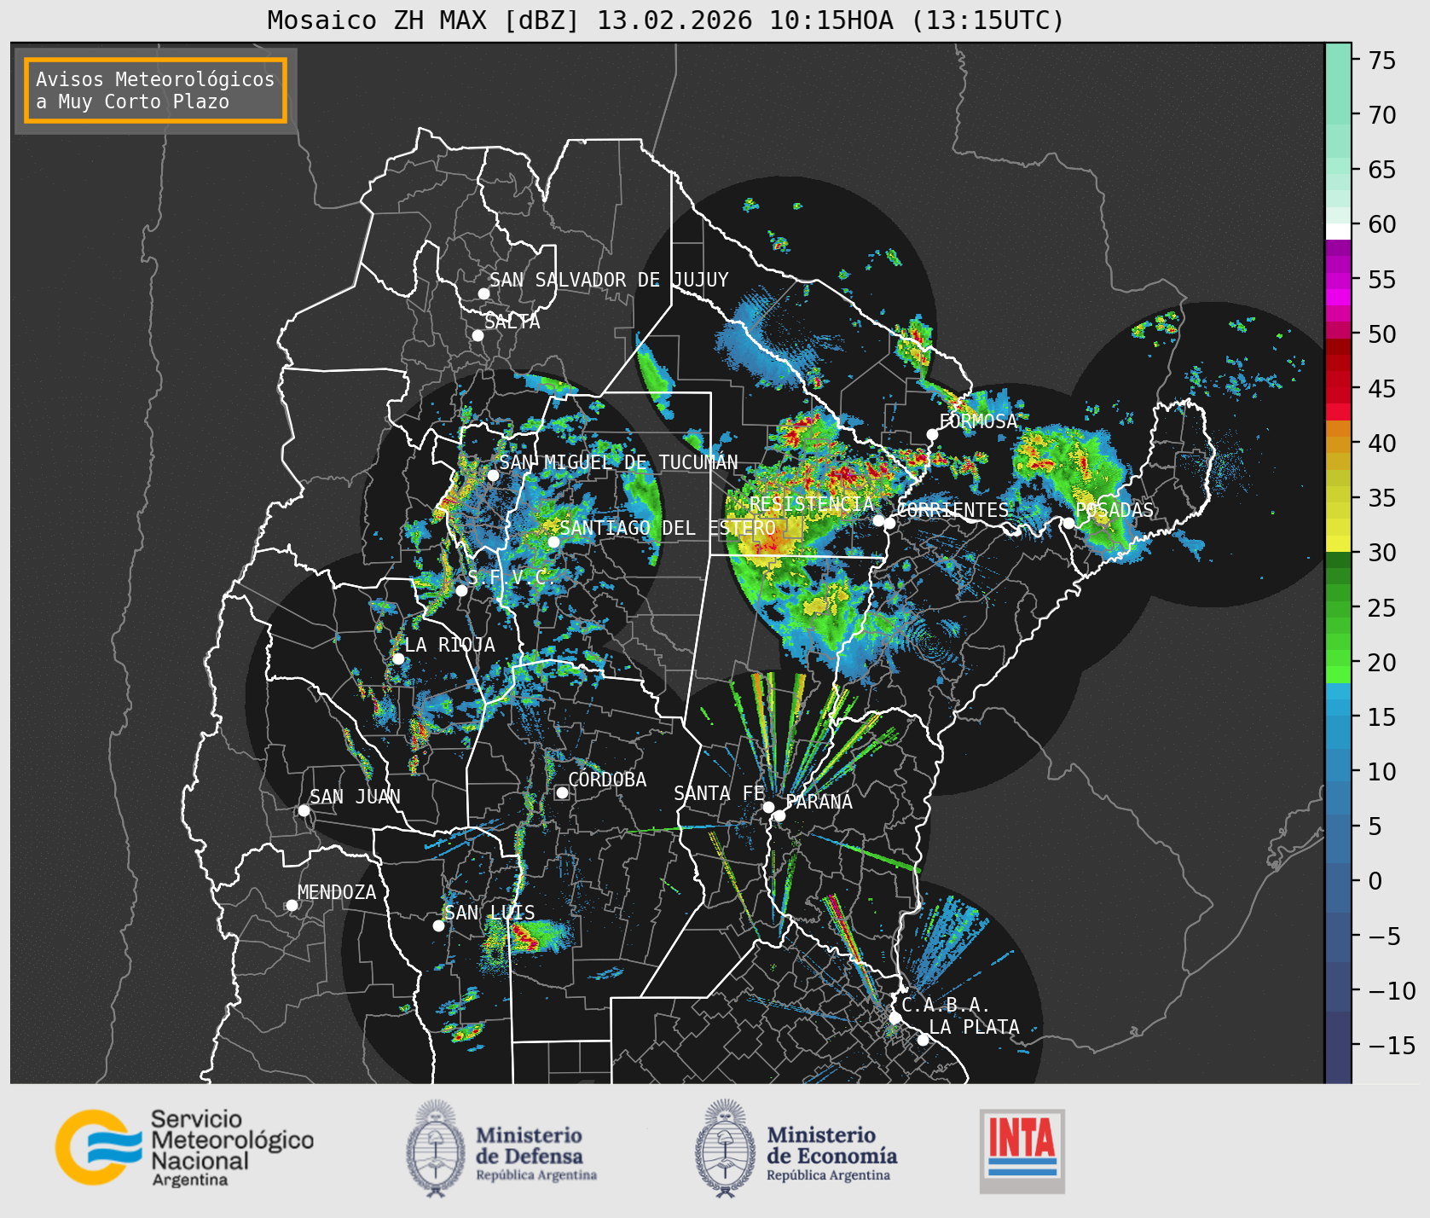The height and width of the screenshot is (1218, 1430).
Task: Click the RESISTENCIA city label
Action: click(812, 504)
